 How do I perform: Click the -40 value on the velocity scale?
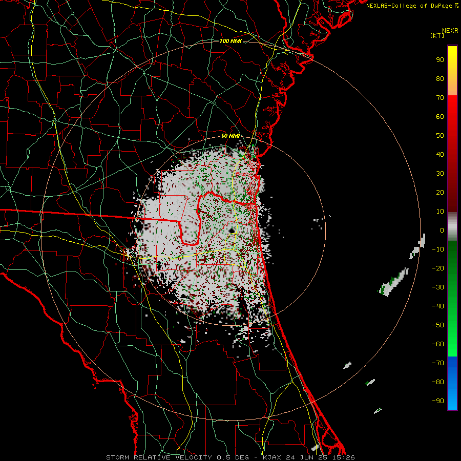click(438, 306)
